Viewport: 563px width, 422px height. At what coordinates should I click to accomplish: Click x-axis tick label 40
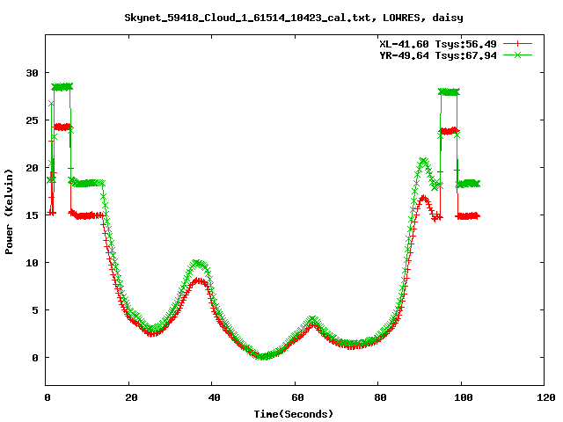click(214, 397)
